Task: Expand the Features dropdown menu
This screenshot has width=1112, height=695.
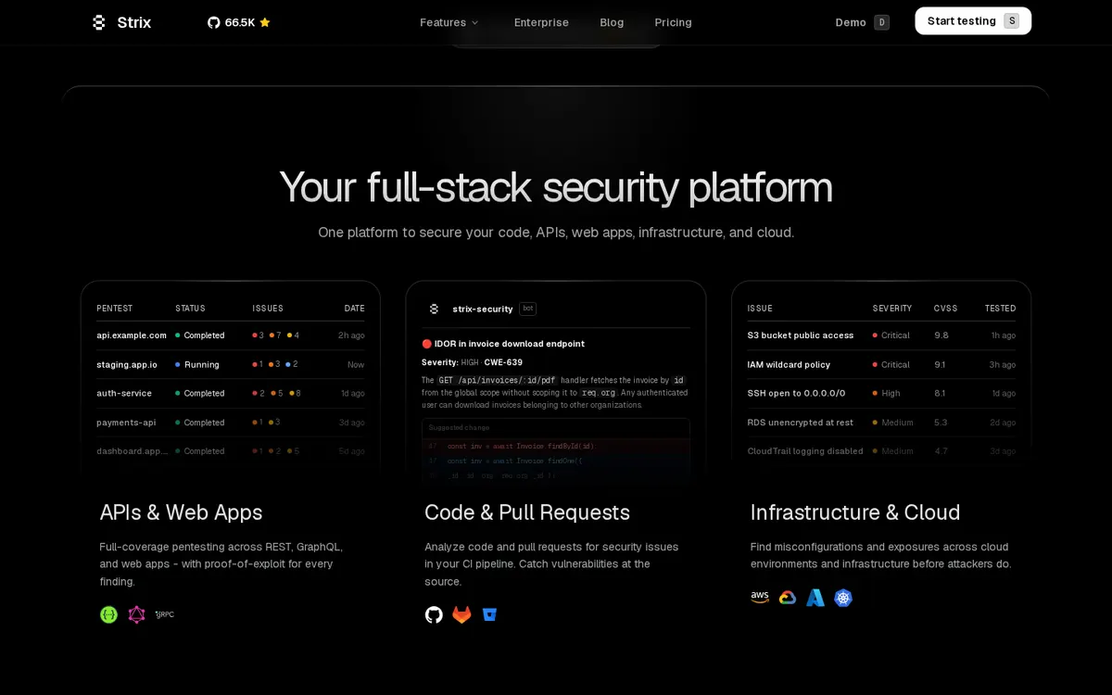Action: [x=449, y=22]
